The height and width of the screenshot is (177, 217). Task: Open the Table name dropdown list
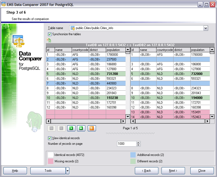(x=206, y=28)
